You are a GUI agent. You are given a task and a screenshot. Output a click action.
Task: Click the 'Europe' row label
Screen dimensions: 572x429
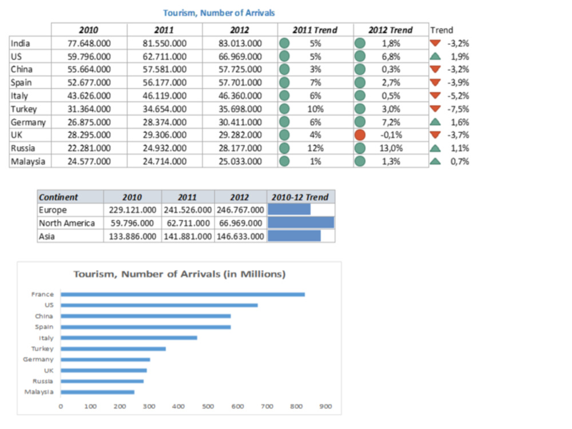click(x=53, y=210)
